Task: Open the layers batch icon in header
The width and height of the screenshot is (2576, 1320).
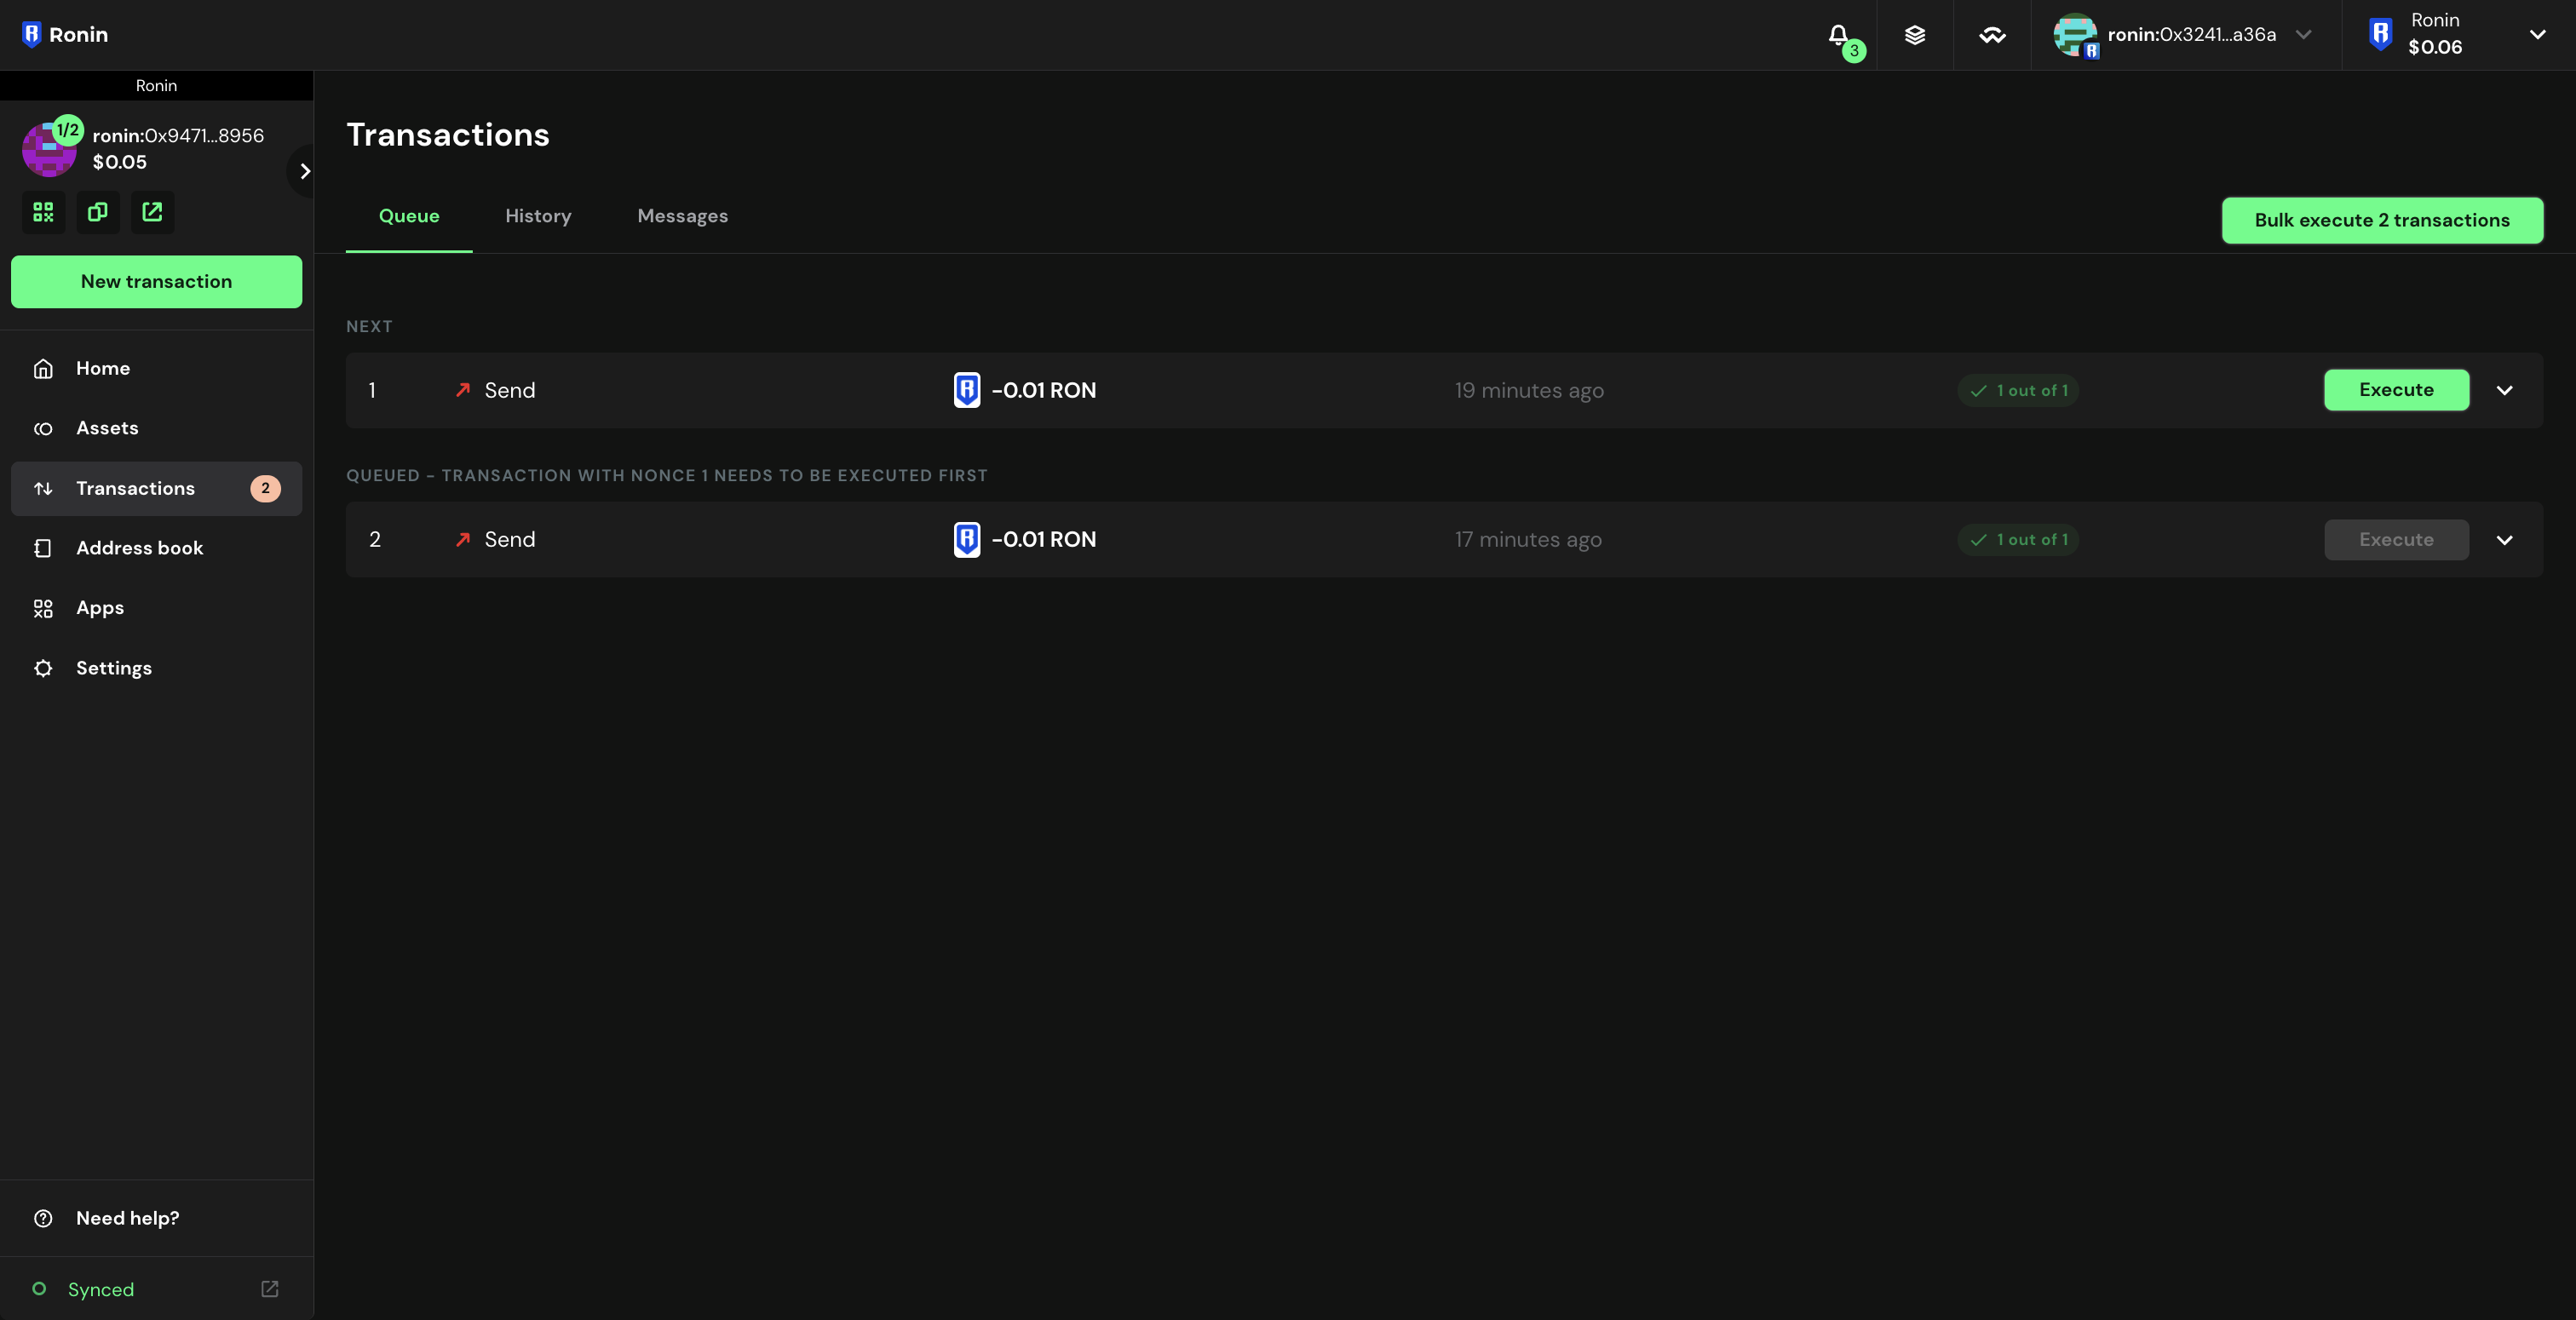Action: click(1915, 35)
